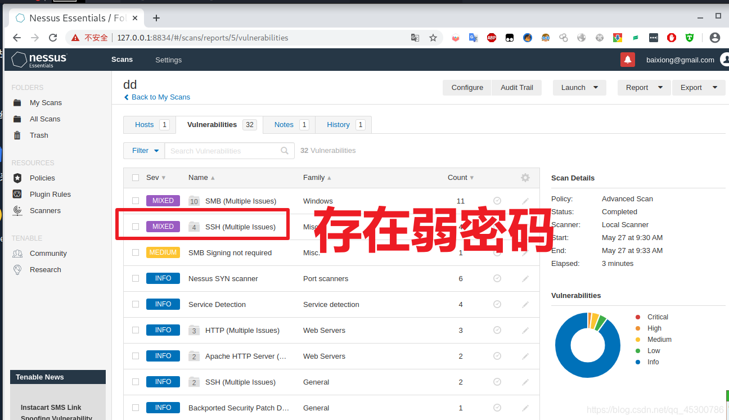Click the Audit Trail button
729x420 pixels.
[x=517, y=88]
